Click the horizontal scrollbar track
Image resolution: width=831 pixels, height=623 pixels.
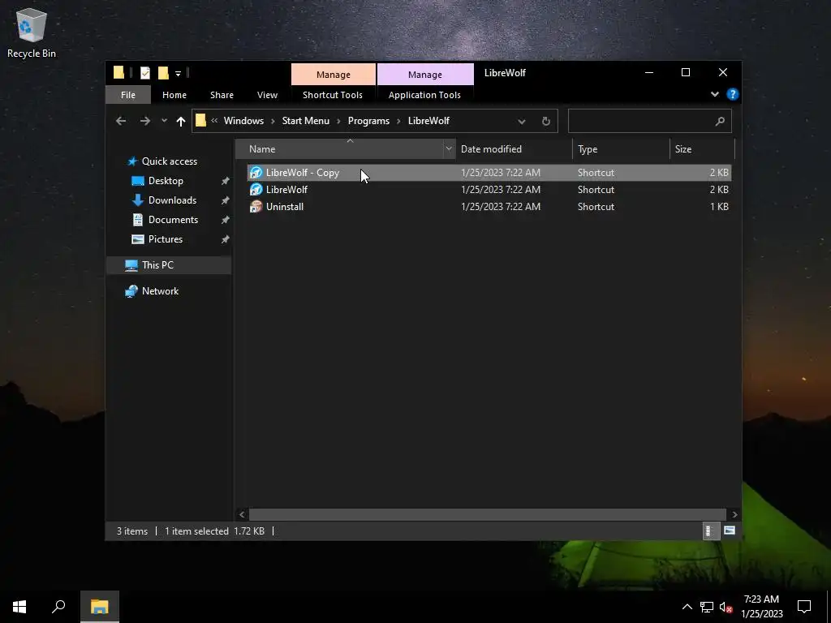point(487,514)
